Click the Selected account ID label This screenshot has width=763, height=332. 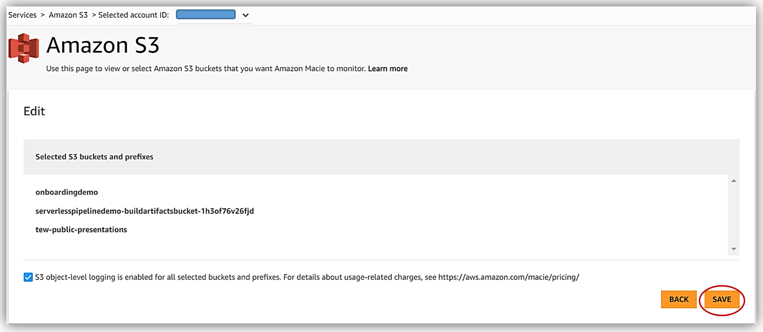click(x=133, y=15)
